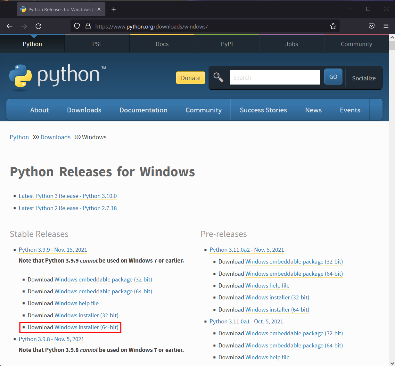The height and width of the screenshot is (366, 395).
Task: Open the Downloads navigation menu
Action: coord(84,110)
